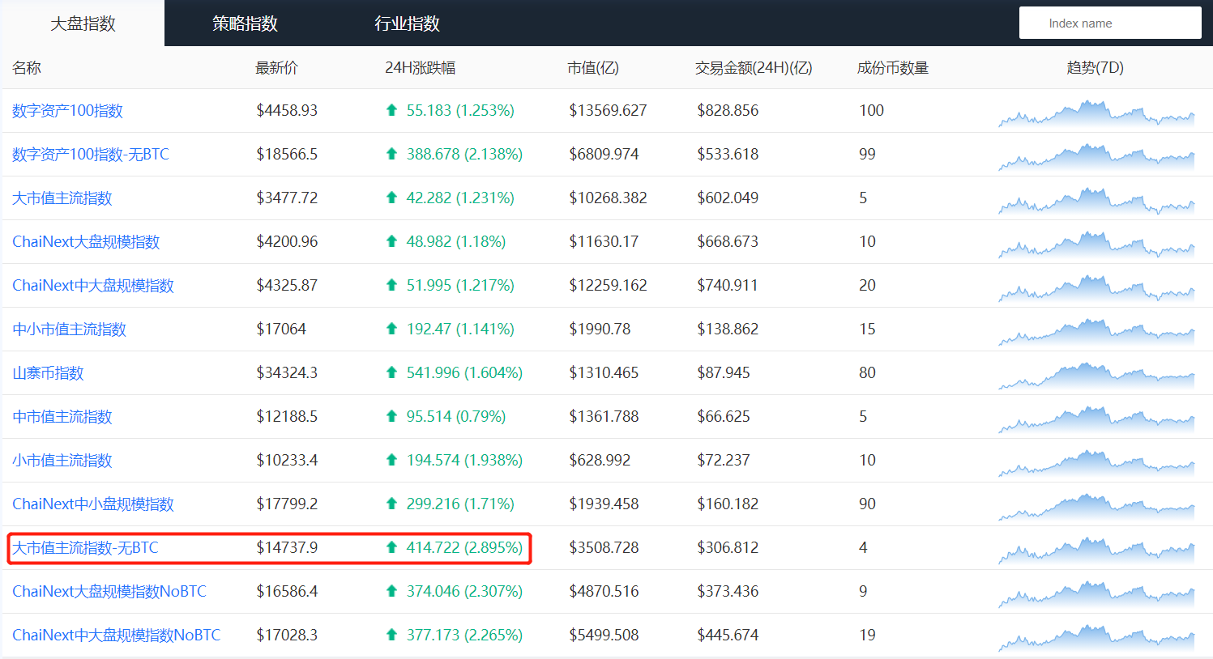Viewport: 1213px width, 659px height.
Task: Click the green up arrow beside 374.046
Action: [x=392, y=591]
